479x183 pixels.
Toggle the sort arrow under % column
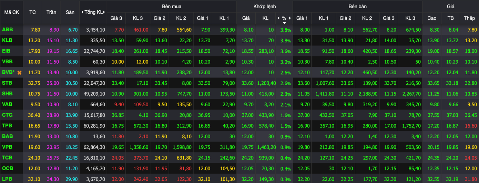point(284,23)
